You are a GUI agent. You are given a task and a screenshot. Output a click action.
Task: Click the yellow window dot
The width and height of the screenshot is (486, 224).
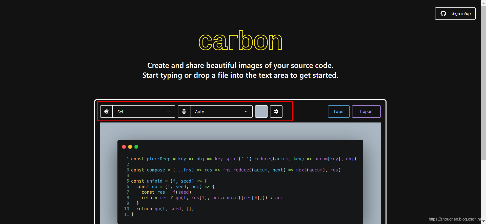tap(130, 147)
